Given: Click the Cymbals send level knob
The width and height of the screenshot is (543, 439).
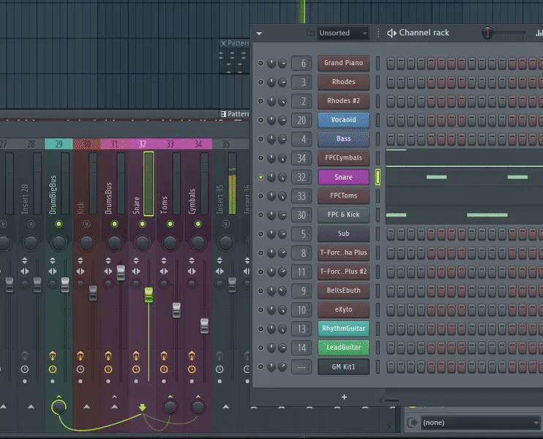Looking at the screenshot, I should (198, 407).
